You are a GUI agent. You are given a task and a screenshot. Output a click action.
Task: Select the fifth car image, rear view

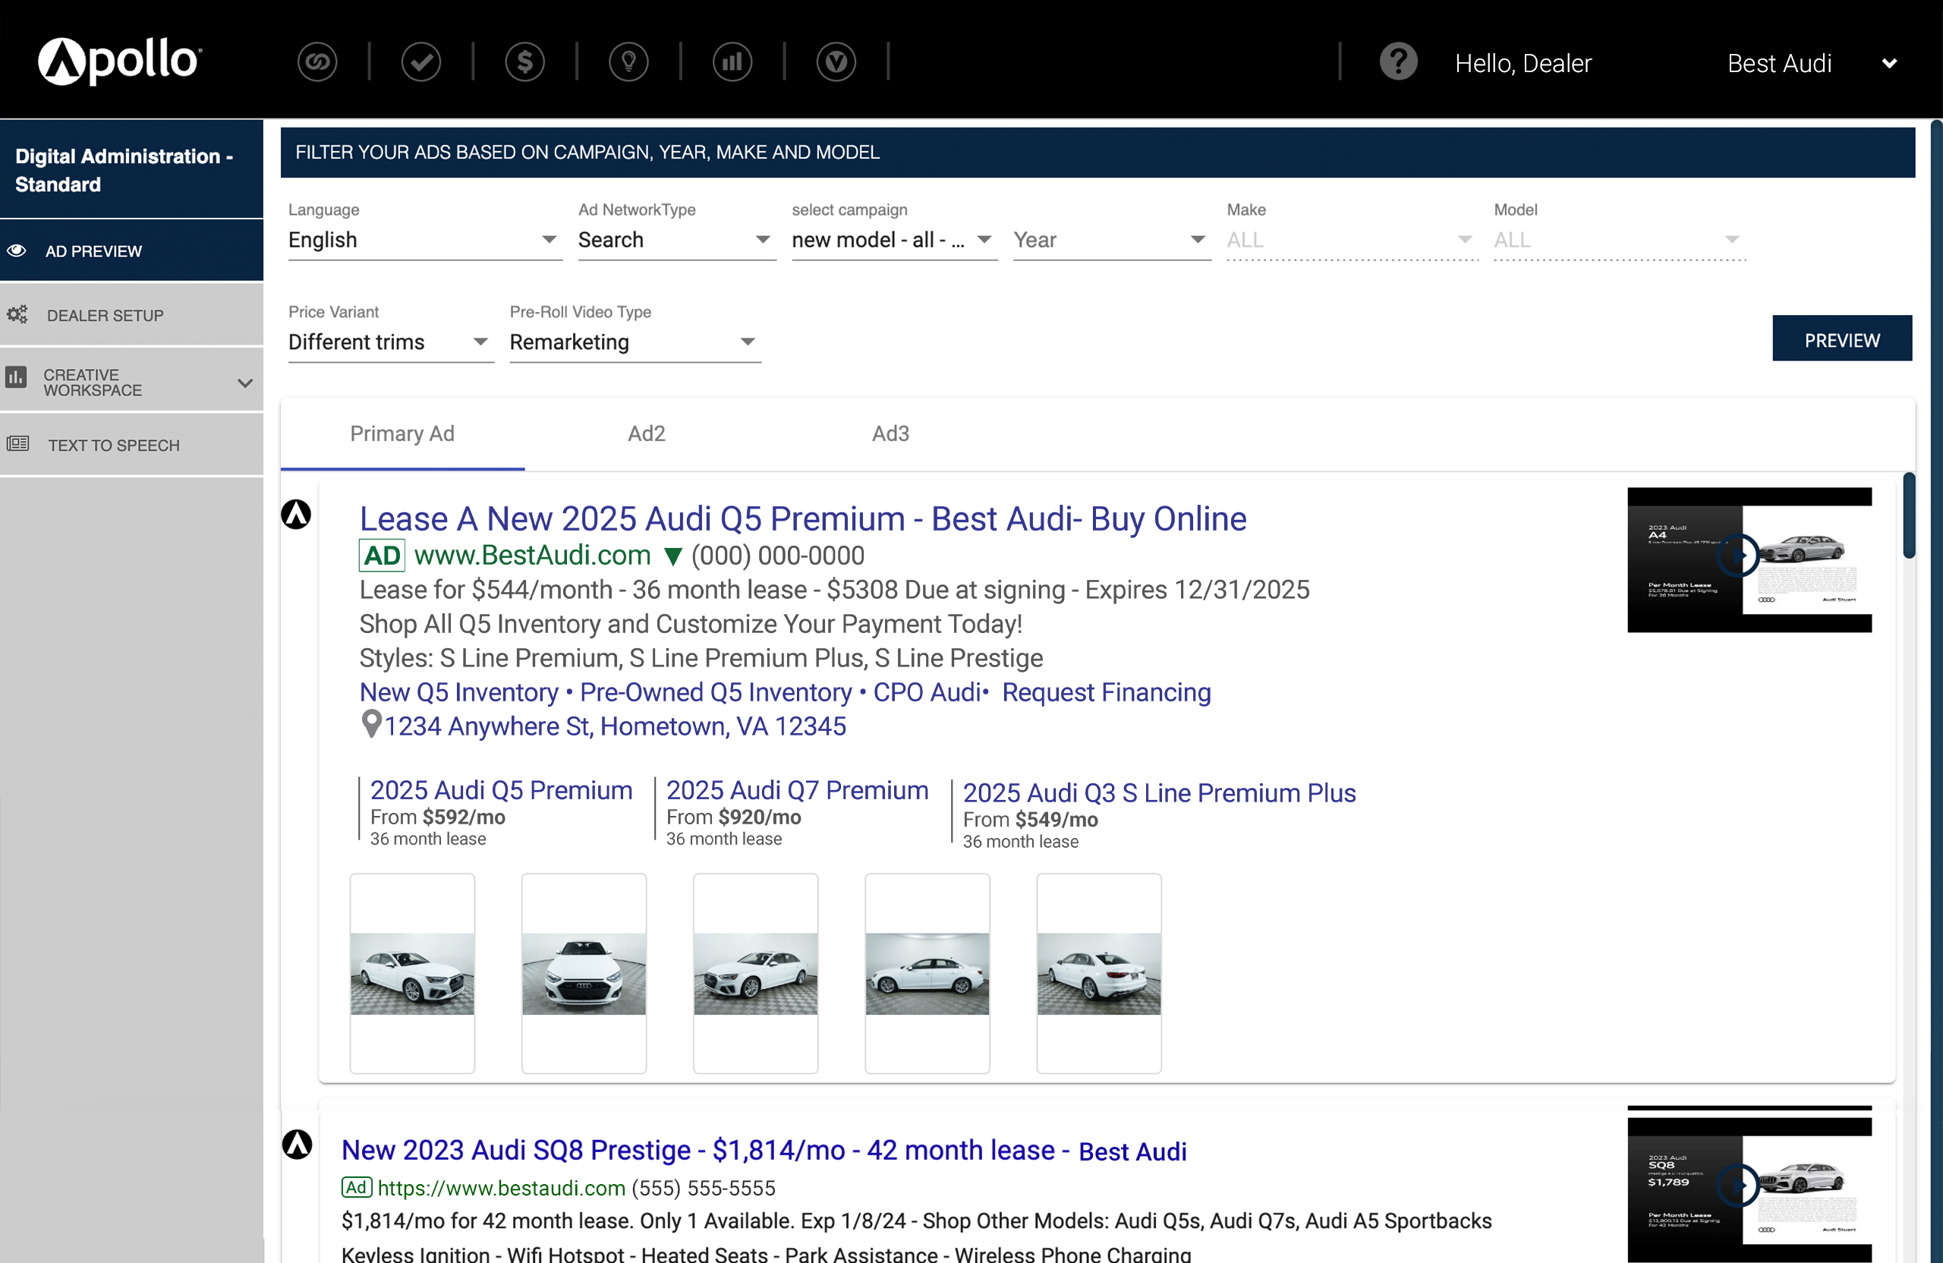1099,973
